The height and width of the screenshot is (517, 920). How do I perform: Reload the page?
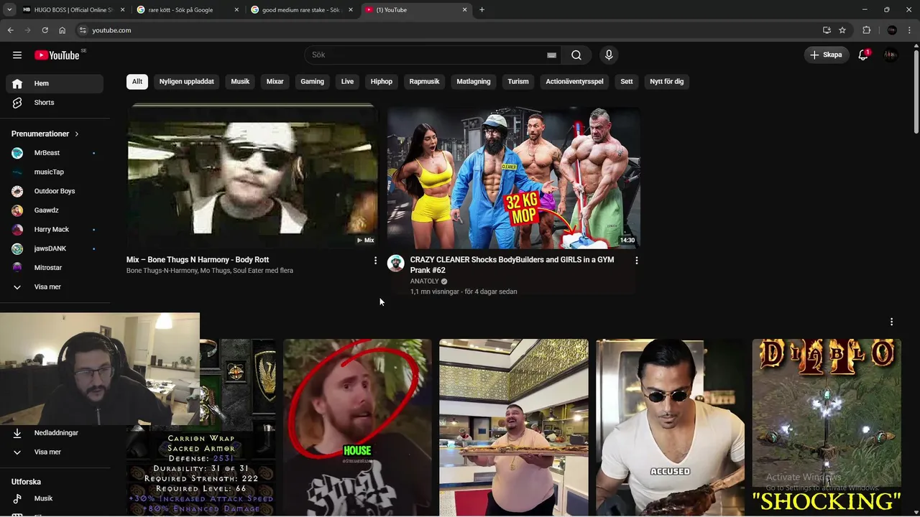coord(45,30)
